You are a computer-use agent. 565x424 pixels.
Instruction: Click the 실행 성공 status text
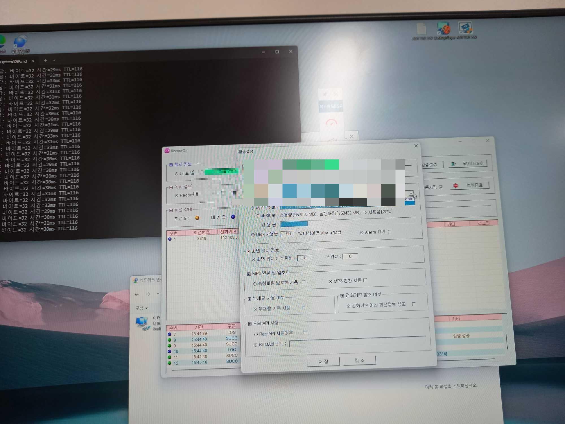461,336
